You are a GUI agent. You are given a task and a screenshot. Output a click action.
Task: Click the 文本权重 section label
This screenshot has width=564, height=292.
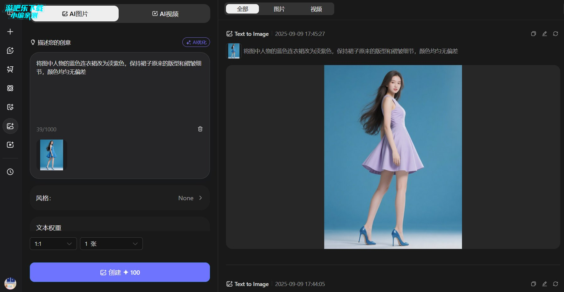[x=49, y=228]
